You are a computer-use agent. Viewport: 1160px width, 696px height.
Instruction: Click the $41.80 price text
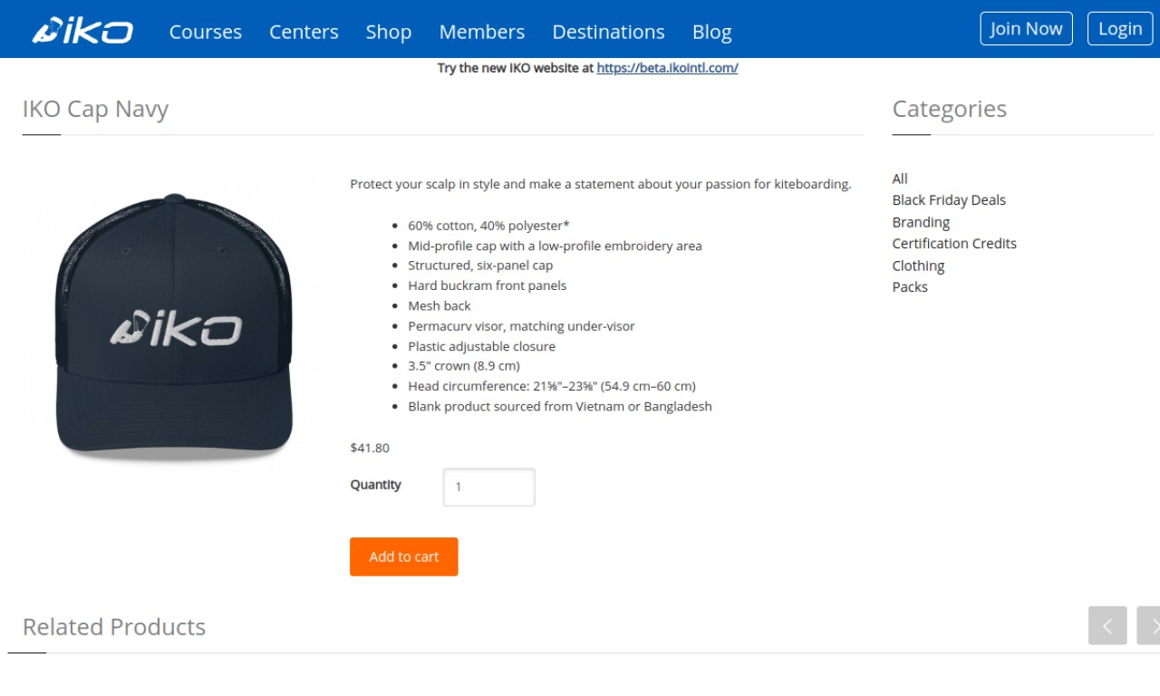[370, 448]
